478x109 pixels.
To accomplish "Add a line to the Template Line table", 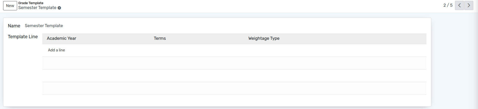I will click(57, 50).
